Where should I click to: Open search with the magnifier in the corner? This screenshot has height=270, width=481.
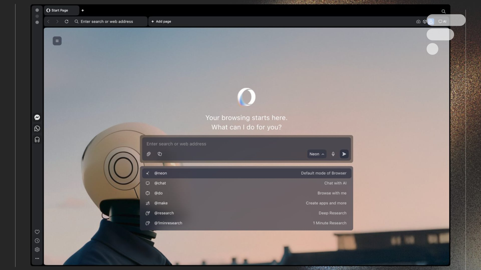coord(443,11)
